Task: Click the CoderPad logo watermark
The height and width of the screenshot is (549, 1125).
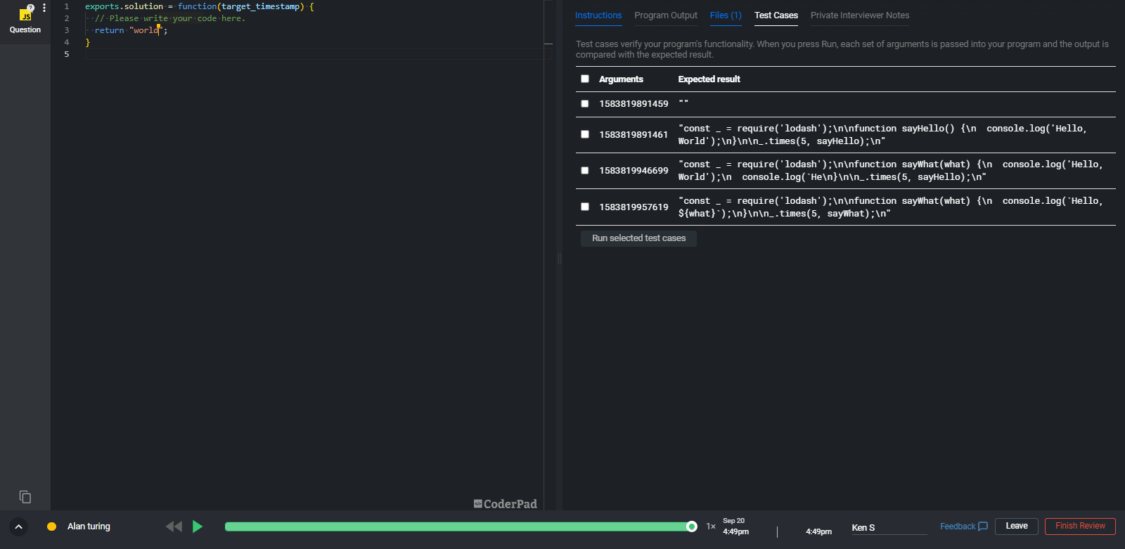Action: tap(505, 503)
